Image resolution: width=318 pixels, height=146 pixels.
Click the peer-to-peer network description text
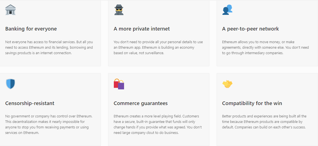click(265, 48)
